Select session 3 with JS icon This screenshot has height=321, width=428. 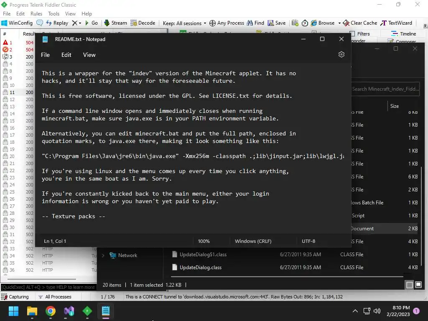pos(18,57)
